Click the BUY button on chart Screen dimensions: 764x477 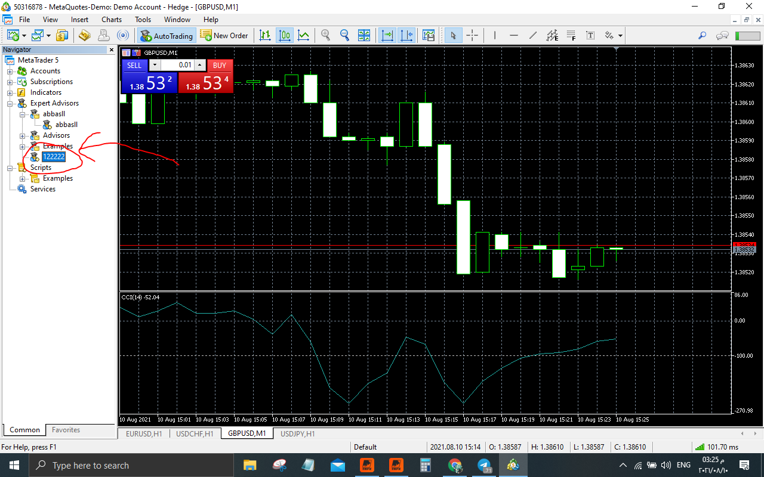tap(220, 66)
